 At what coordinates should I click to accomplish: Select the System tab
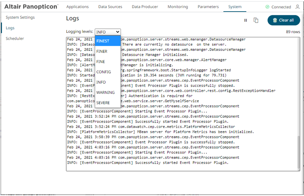coord(235,6)
